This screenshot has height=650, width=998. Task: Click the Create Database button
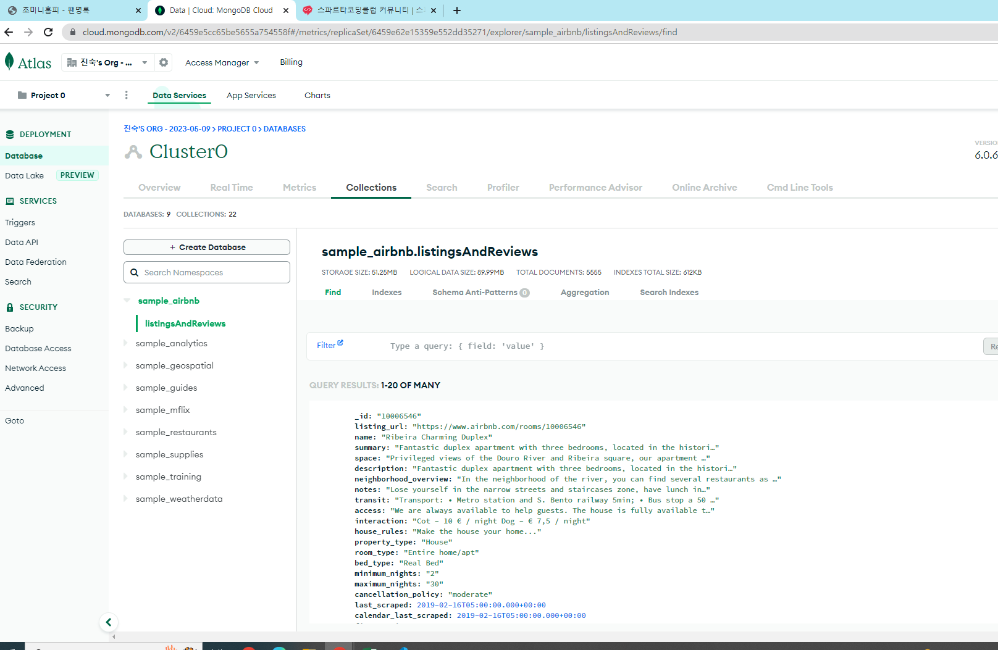pos(207,247)
